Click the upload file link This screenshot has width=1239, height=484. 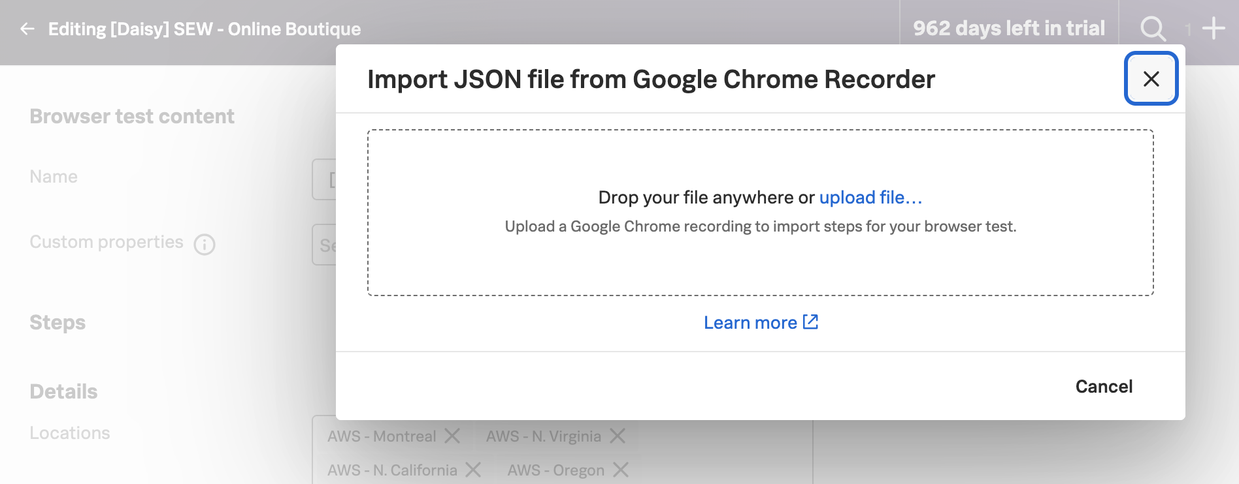click(870, 197)
